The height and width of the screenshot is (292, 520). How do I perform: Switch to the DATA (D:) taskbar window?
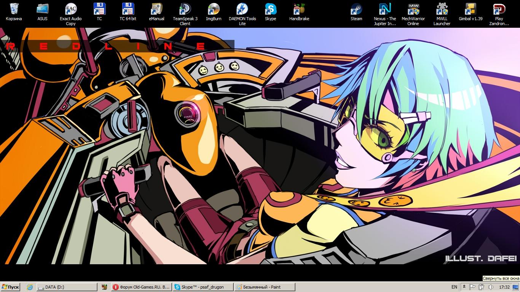click(67, 287)
